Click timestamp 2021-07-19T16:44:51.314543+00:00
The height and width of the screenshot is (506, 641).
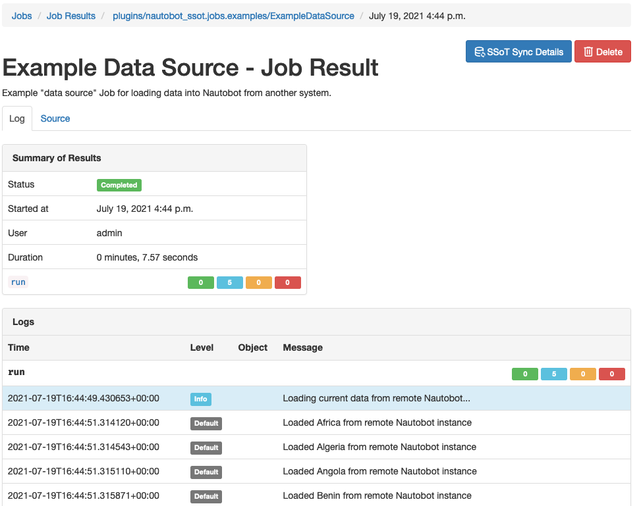84,447
